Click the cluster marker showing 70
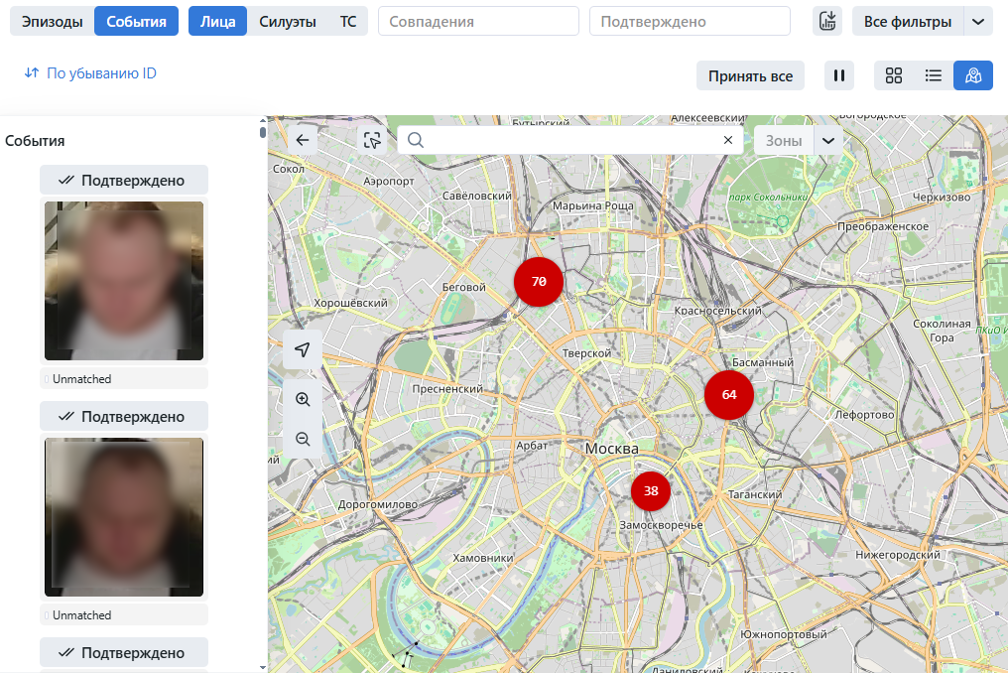Viewport: 1008px width, 673px height. tap(538, 282)
